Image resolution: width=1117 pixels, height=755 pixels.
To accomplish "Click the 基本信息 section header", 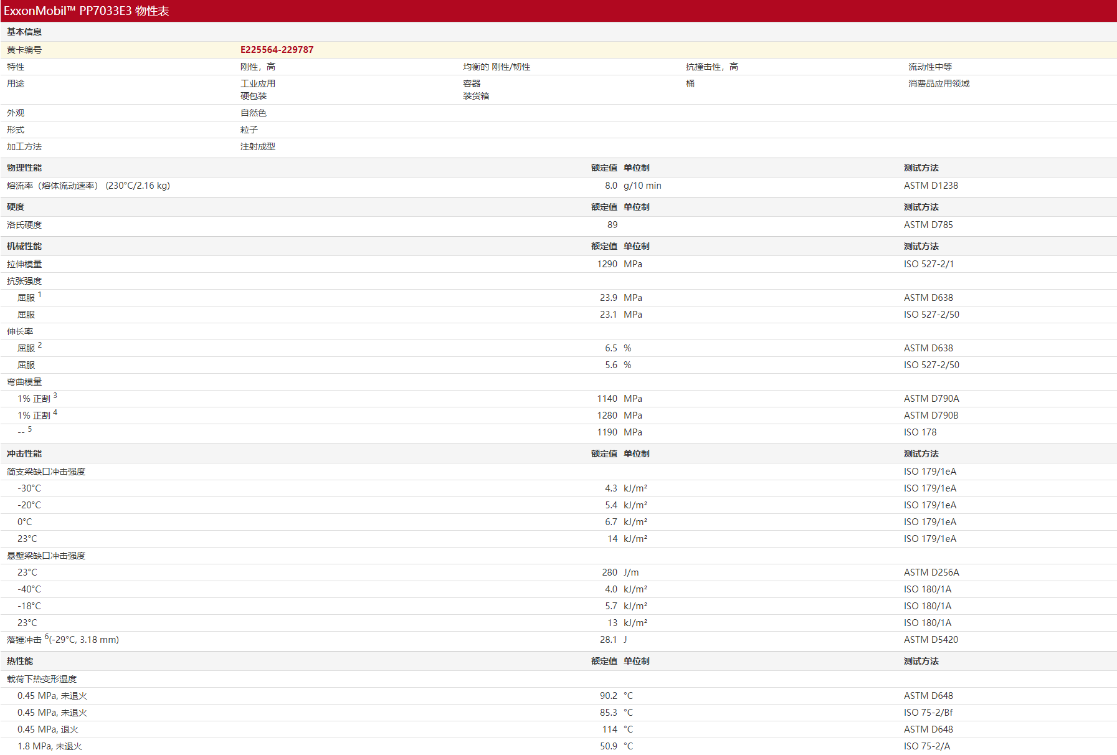I will point(24,32).
